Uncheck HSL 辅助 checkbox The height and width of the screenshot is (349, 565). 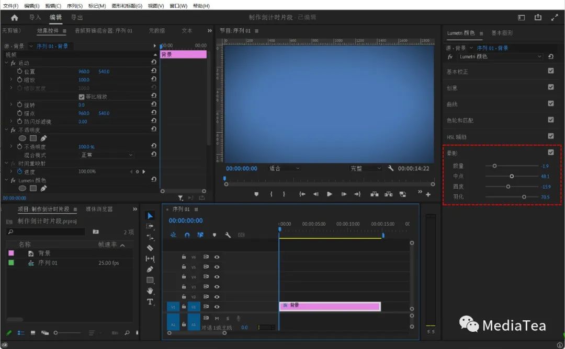550,136
